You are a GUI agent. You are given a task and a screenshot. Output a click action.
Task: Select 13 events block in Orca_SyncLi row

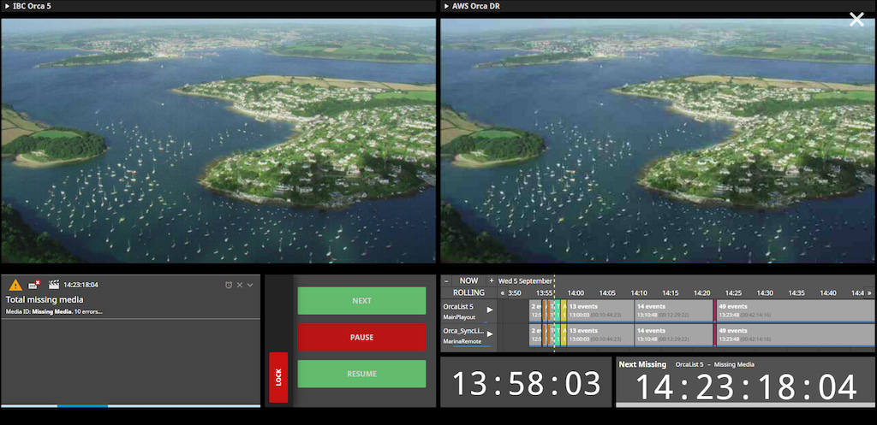pos(600,335)
